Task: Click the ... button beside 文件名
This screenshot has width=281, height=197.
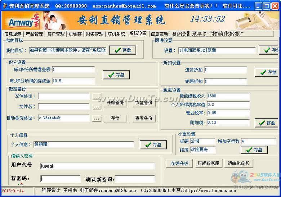Action: (x=97, y=107)
